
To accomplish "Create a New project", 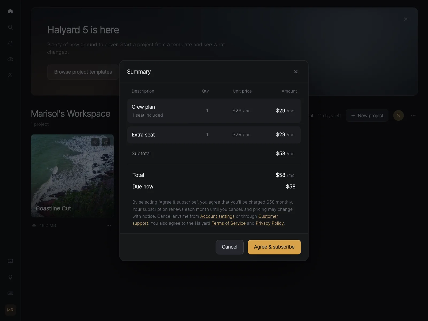I will (367, 115).
